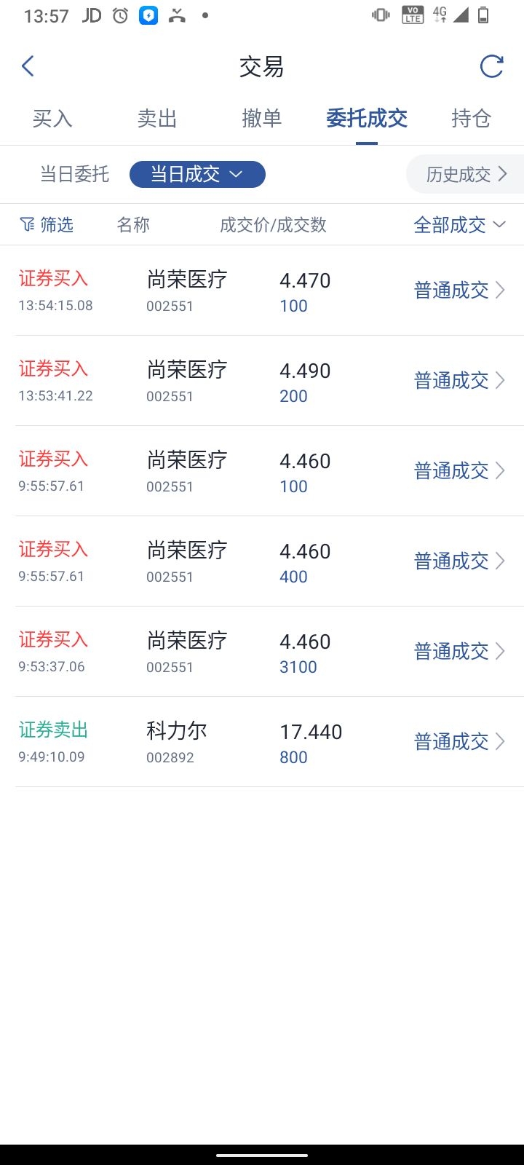Screen dimensions: 524x1165
Task: Open the 全部成交 dropdown filter
Action: [459, 225]
